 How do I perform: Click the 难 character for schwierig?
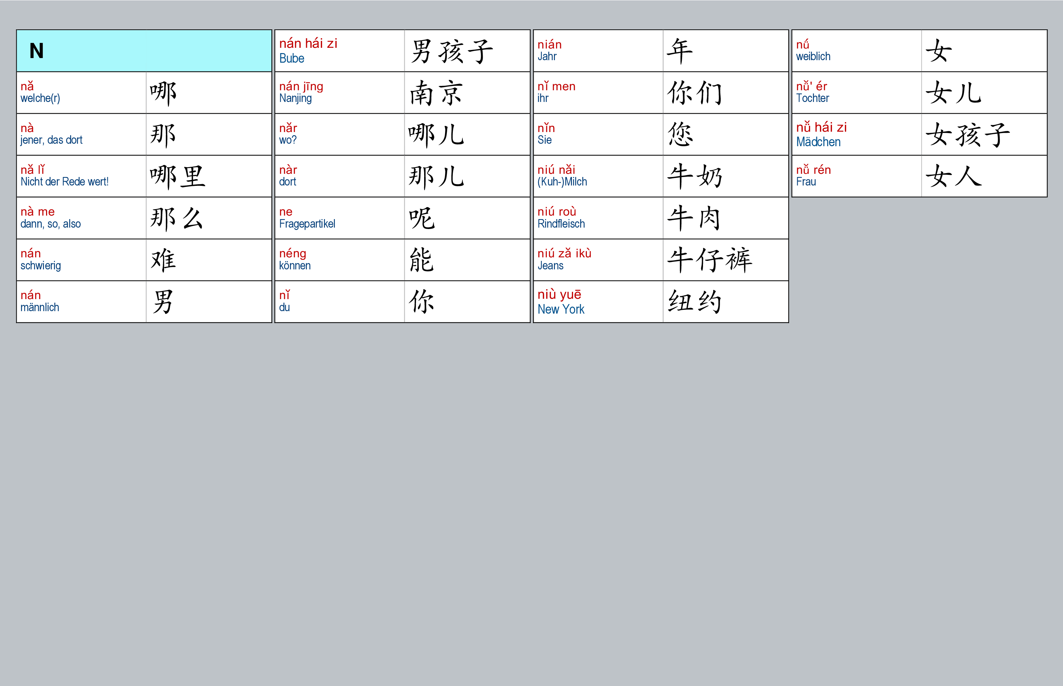163,260
